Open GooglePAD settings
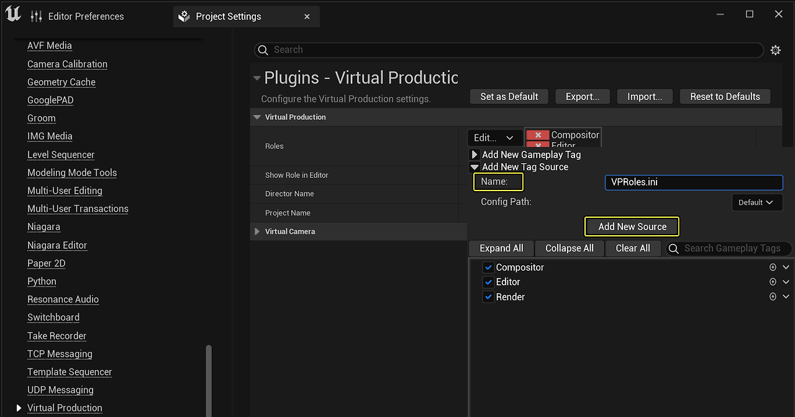Screen dimensions: 795x417 click(50, 100)
